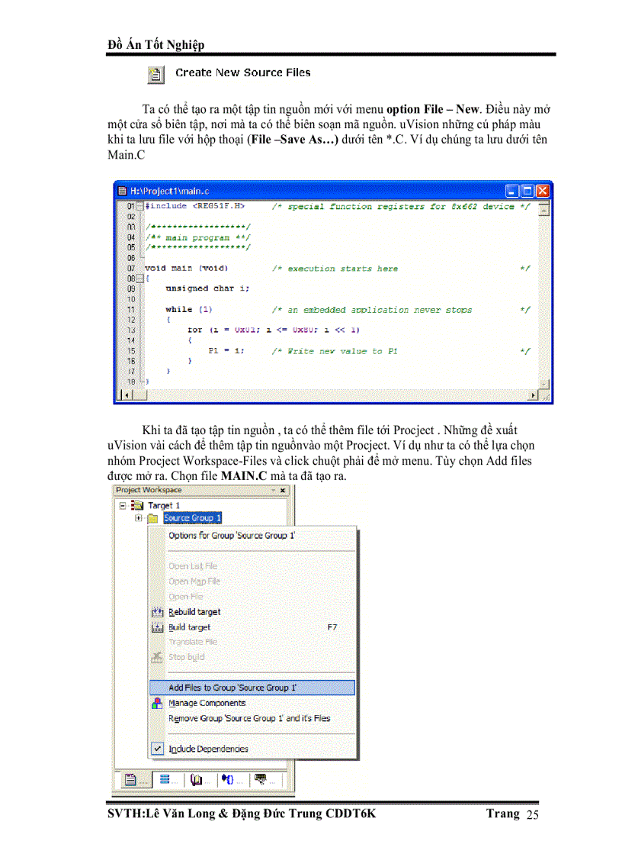Open the Books tab icon at workspace bottom

(x=197, y=780)
